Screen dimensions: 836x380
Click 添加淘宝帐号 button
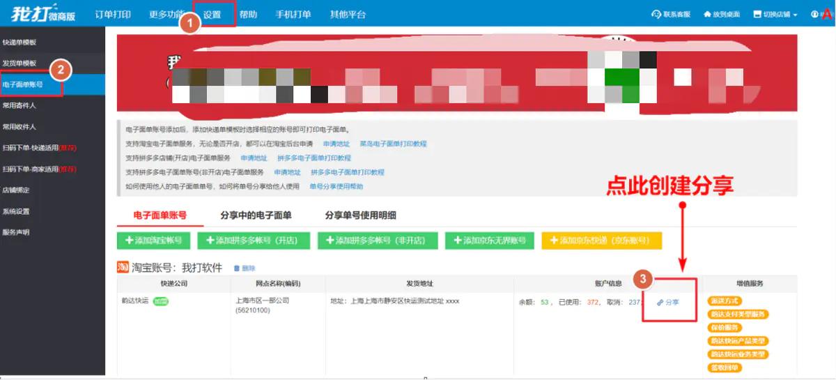153,241
